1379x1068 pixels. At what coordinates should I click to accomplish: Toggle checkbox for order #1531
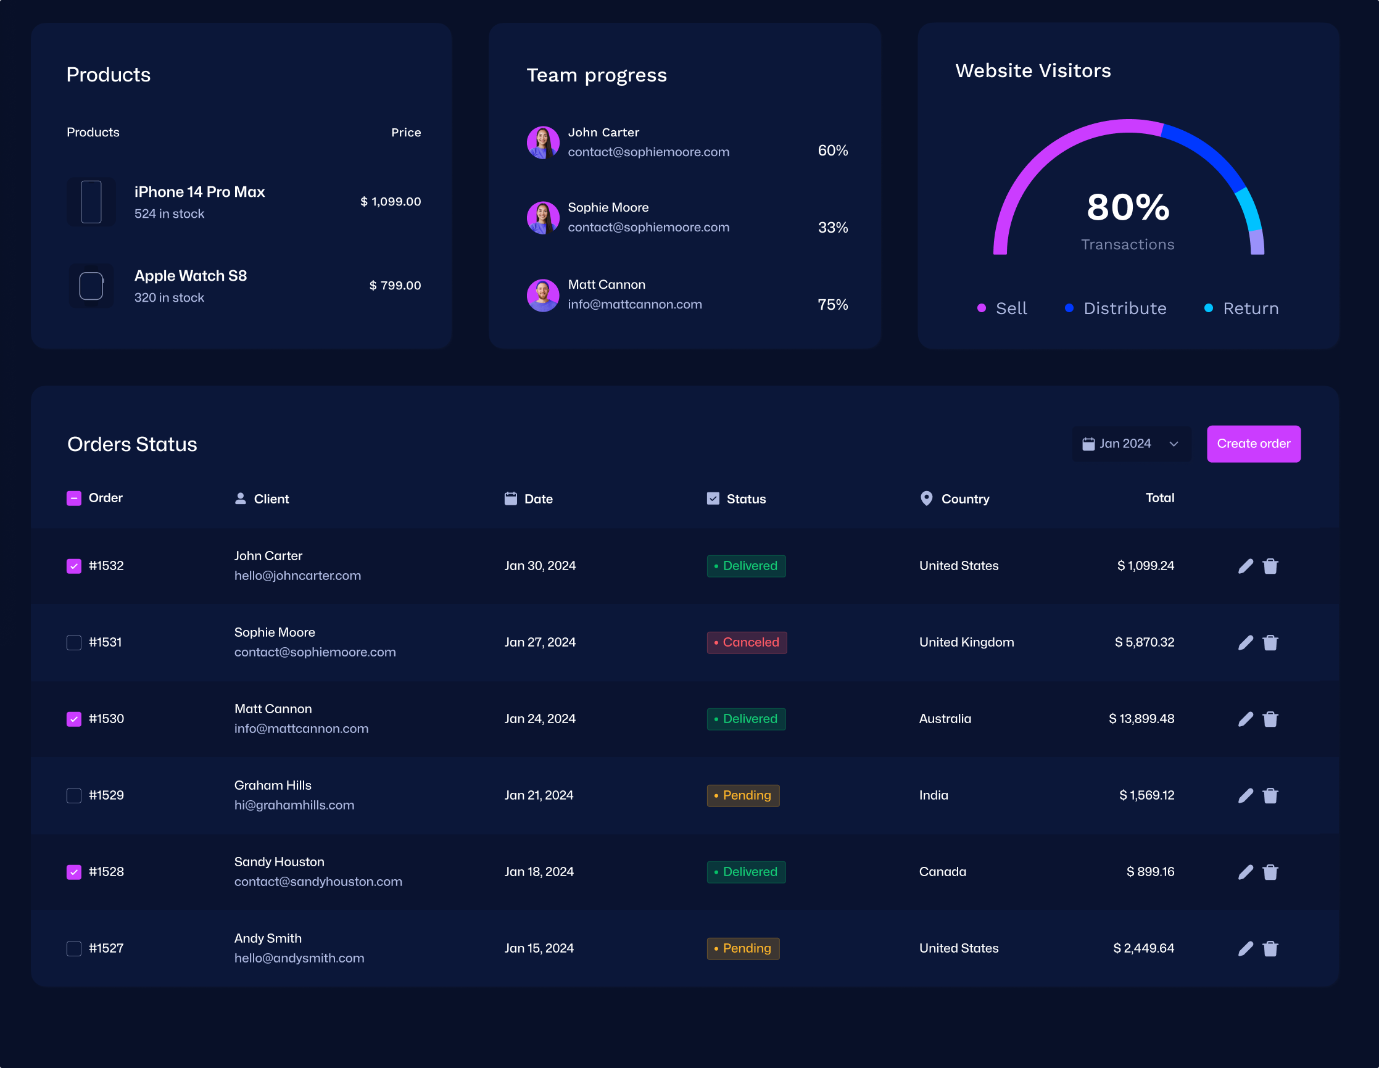tap(73, 642)
